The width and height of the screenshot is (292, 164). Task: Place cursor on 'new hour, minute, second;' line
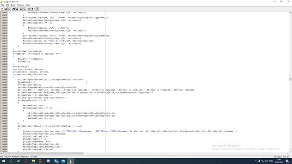coord(28,69)
